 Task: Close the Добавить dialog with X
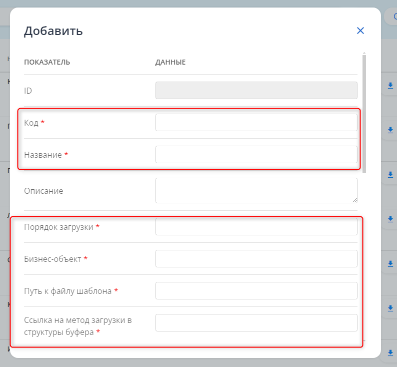coord(360,31)
